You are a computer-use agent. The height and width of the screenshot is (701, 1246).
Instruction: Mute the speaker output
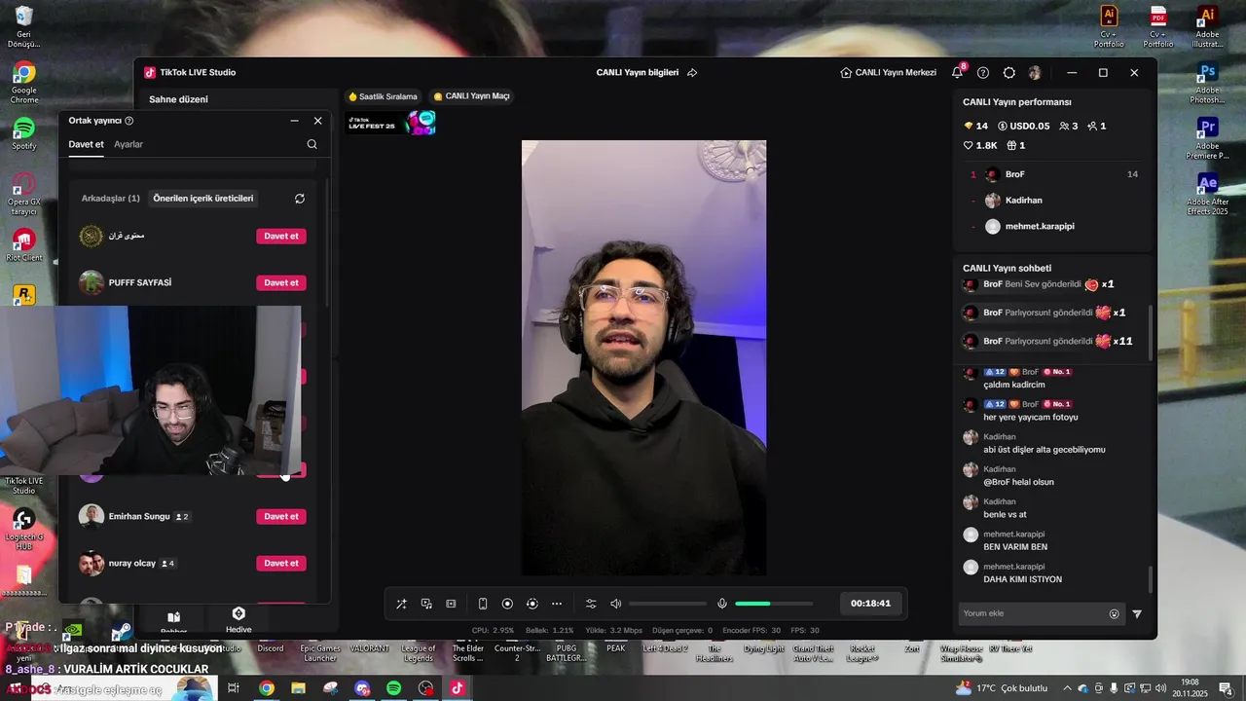coord(616,604)
